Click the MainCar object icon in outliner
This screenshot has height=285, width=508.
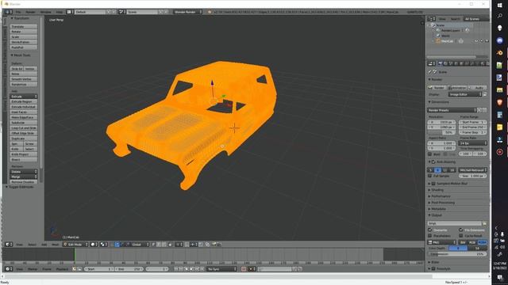pos(438,41)
